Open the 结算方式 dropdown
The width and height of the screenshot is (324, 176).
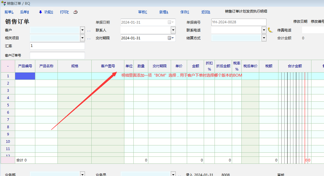click(x=264, y=38)
